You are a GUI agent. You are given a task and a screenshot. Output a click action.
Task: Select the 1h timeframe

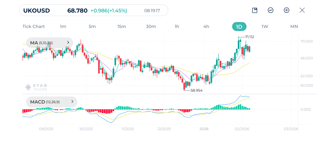177,27
